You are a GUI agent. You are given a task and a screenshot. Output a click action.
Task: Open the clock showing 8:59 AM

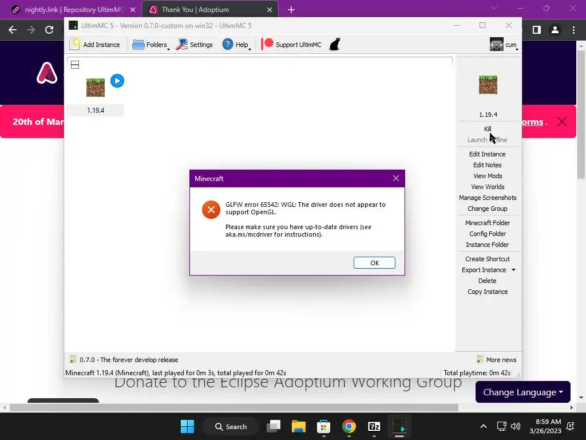point(545,426)
